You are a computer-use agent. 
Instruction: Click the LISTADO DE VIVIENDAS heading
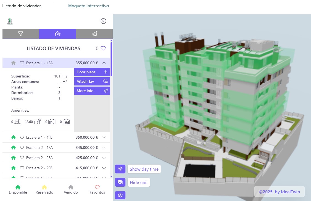coord(53,49)
